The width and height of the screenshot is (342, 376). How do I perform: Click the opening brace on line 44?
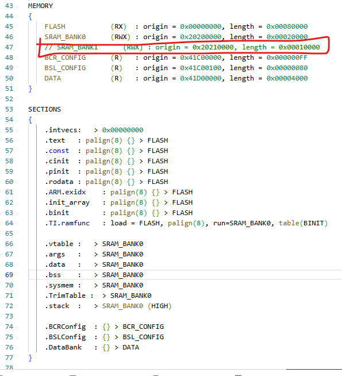[x=30, y=16]
